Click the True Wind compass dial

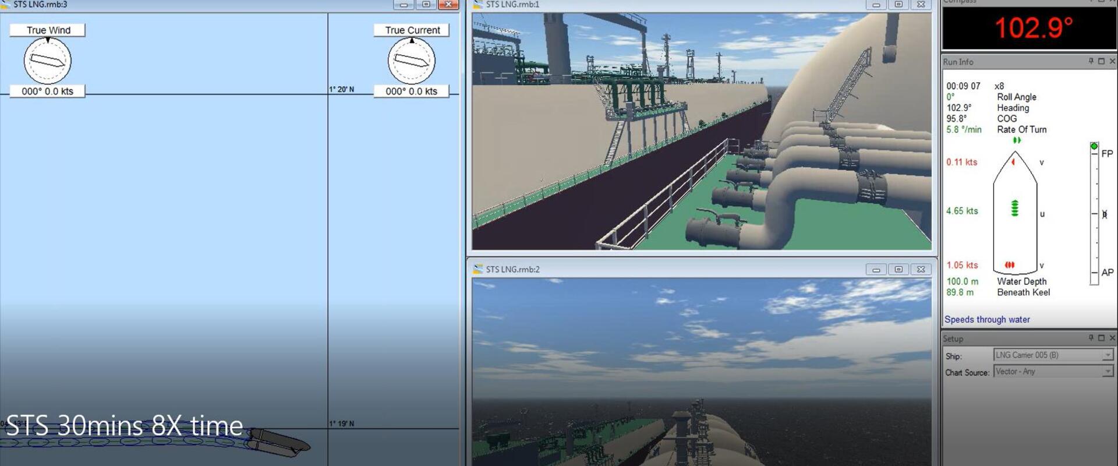pyautogui.click(x=47, y=61)
